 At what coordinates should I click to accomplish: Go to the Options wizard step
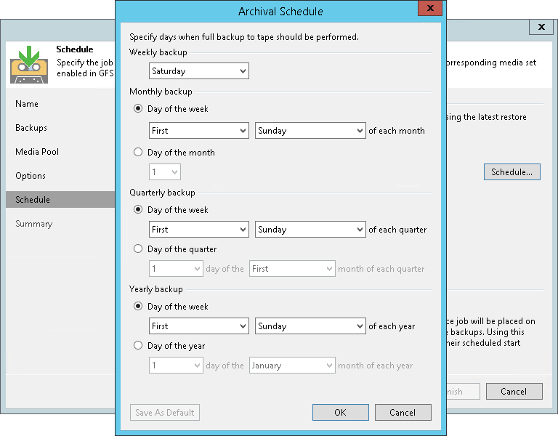coord(31,176)
